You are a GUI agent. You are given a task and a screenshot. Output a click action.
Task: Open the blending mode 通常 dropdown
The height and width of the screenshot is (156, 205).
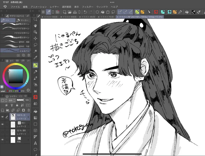(x=12, y=100)
